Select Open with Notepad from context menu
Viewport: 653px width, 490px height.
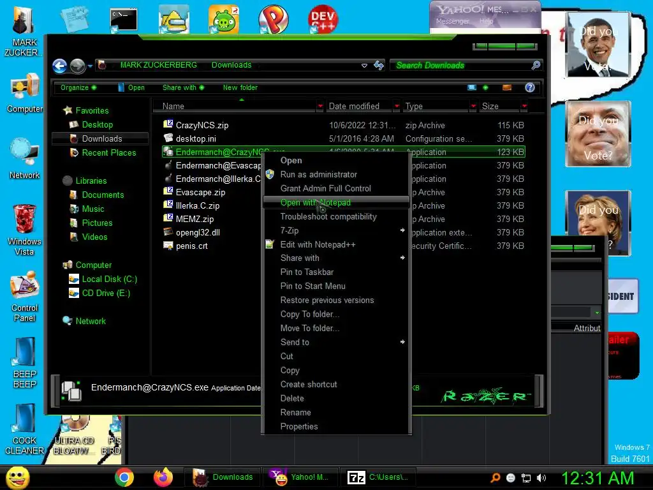tap(336, 202)
